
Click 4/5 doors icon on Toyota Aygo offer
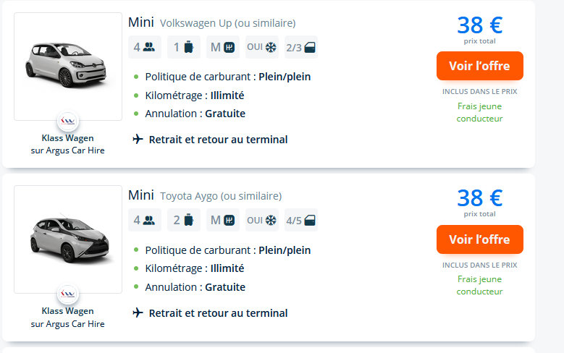coord(310,221)
